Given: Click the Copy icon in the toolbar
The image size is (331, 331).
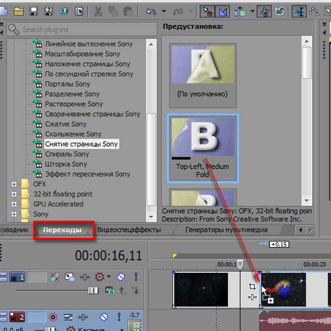Looking at the screenshot, I should pyautogui.click(x=113, y=11).
